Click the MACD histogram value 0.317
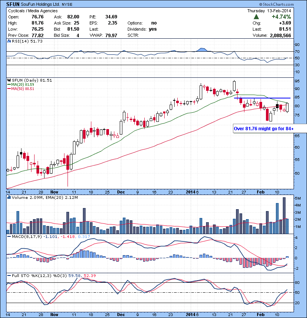This screenshot has height=318, width=307. (x=84, y=236)
